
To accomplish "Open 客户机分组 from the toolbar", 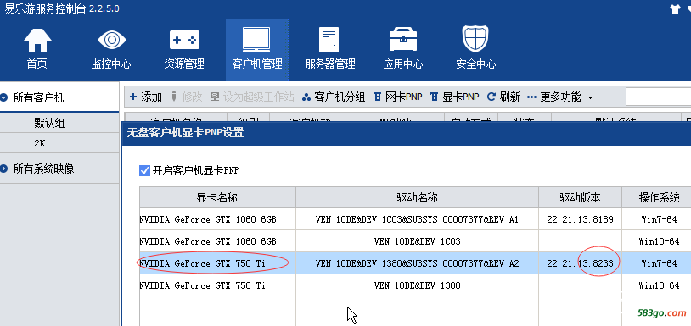I will [x=334, y=97].
